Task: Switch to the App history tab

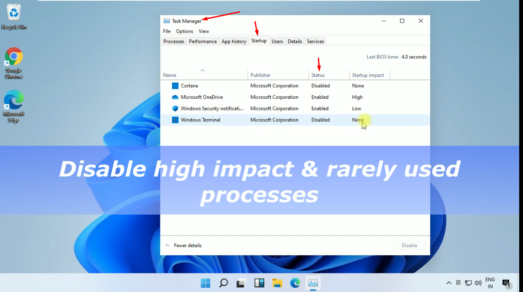Action: click(x=234, y=41)
